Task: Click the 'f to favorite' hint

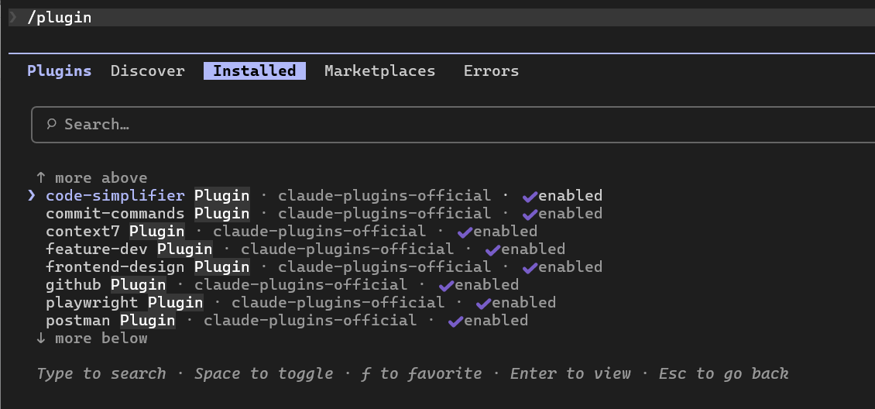Action: click(421, 374)
